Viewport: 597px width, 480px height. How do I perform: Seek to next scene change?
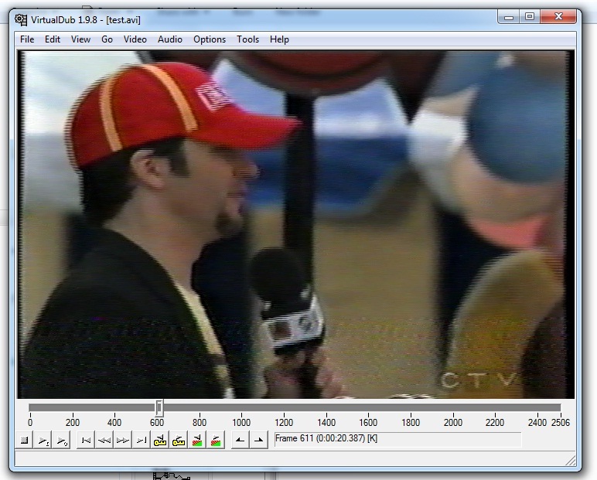[216, 440]
